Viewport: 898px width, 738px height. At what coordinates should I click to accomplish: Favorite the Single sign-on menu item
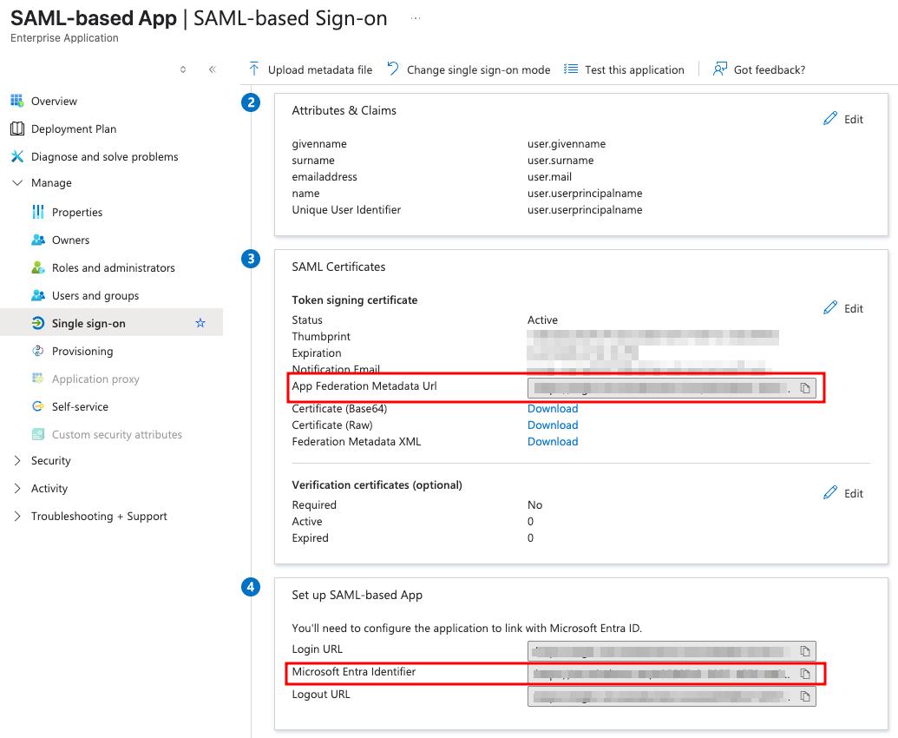coord(200,323)
